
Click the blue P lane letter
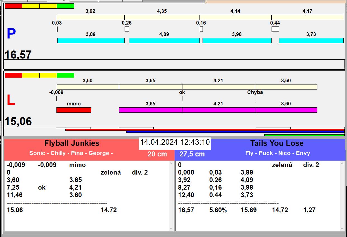[x=11, y=34]
